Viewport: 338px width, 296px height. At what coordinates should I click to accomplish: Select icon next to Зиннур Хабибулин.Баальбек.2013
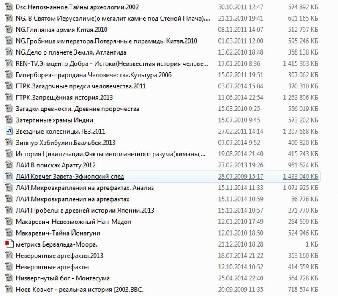pos(9,143)
